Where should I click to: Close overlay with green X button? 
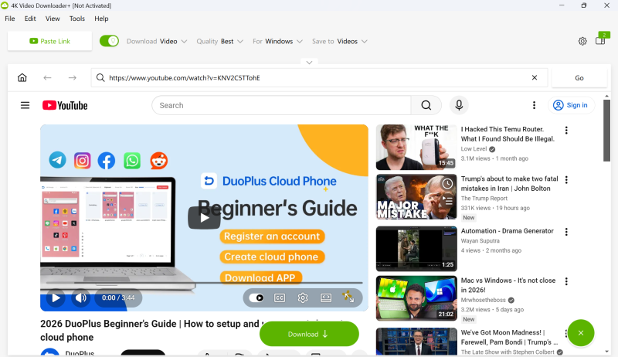coord(580,333)
